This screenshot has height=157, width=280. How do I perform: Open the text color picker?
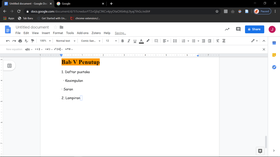click(x=141, y=41)
